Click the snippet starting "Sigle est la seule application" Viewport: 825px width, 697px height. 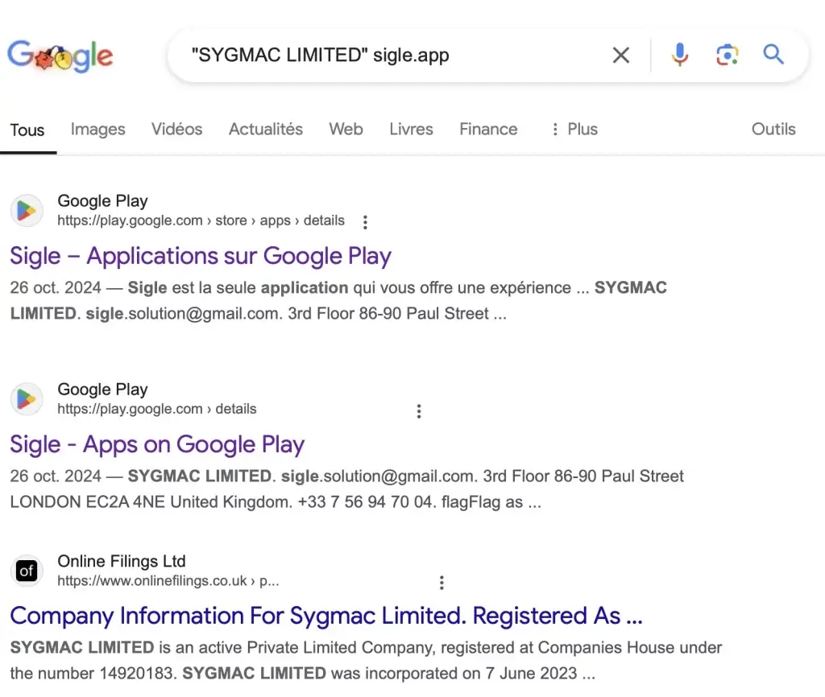pyautogui.click(x=338, y=301)
